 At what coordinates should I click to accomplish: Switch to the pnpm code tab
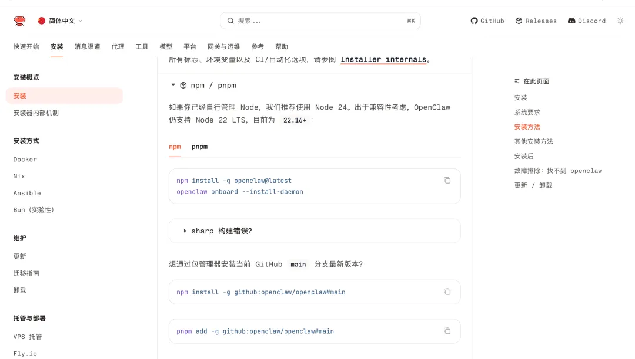[x=200, y=147]
